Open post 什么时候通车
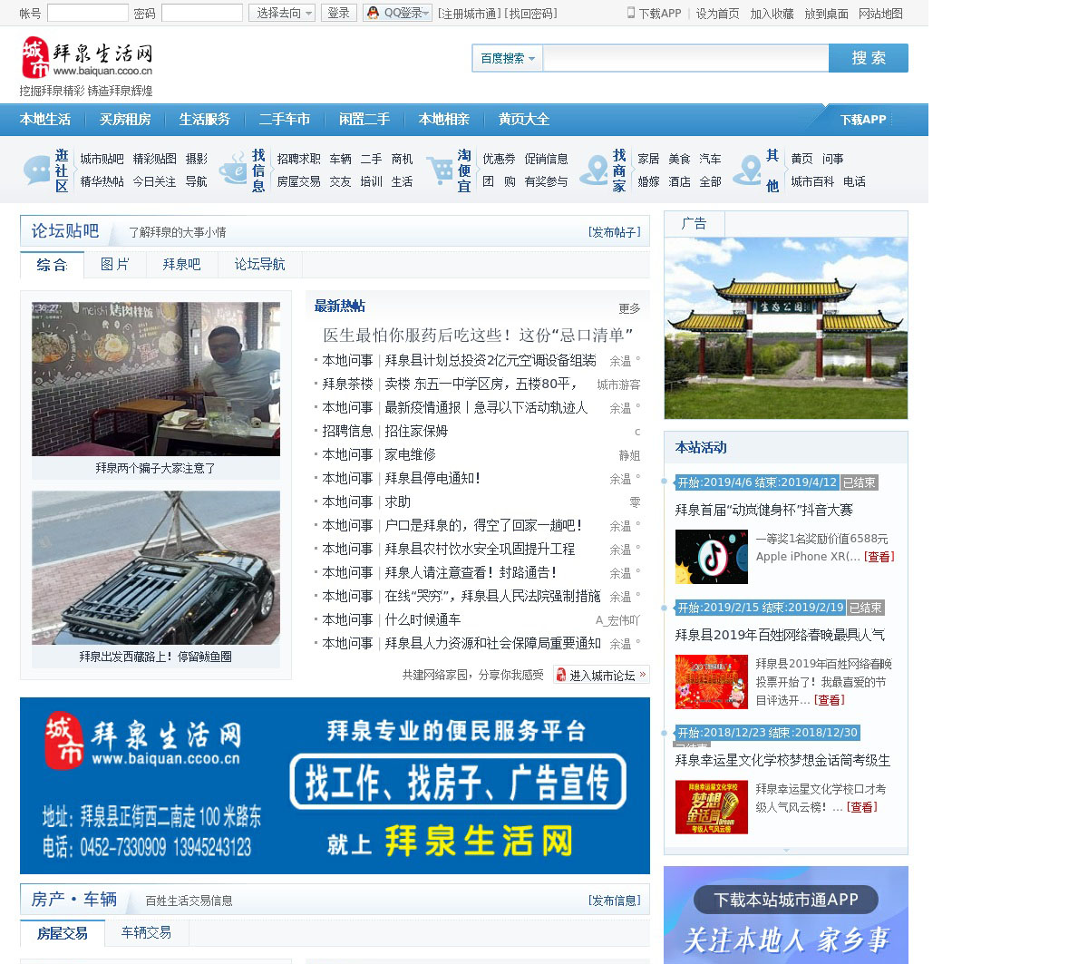The image size is (1088, 964). pos(423,619)
